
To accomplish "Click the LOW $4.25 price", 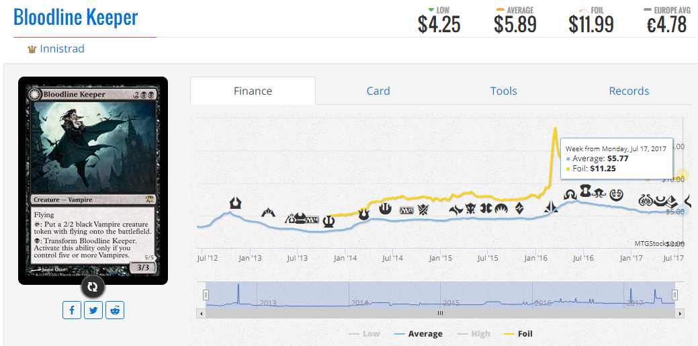I will click(x=439, y=24).
